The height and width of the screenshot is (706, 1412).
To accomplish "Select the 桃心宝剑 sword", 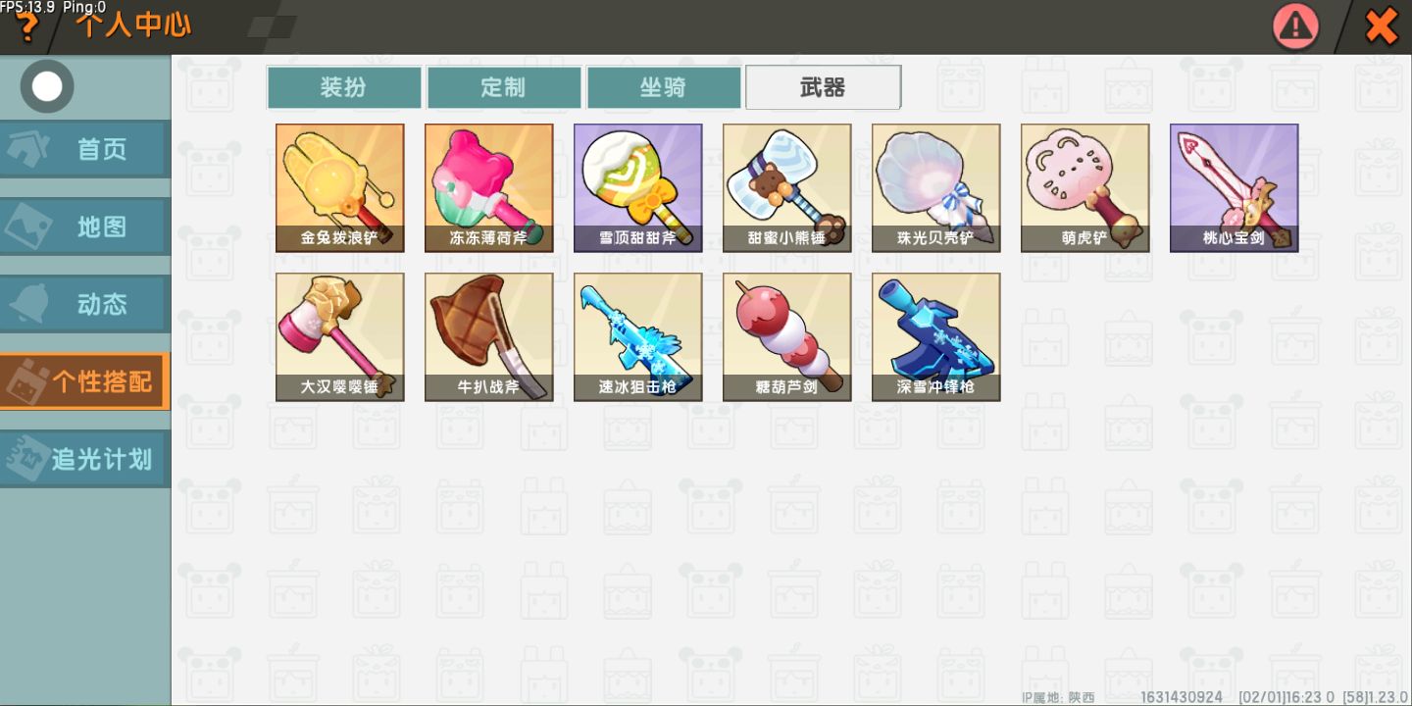I will coord(1235,188).
